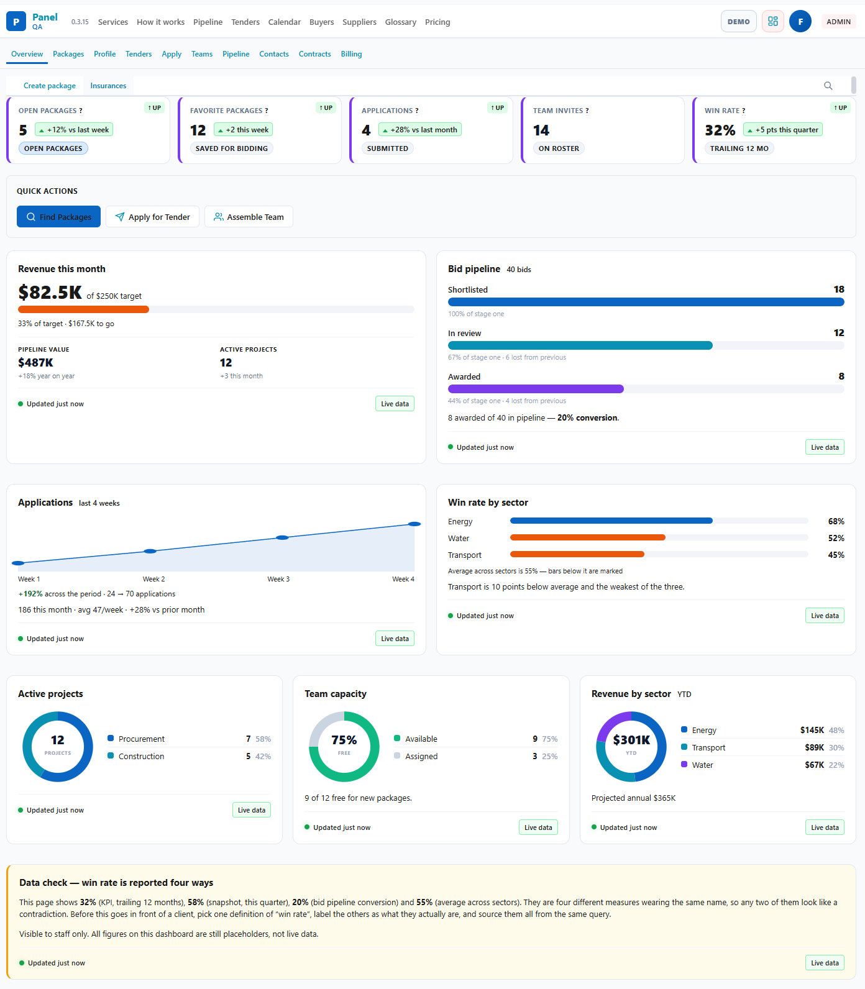The width and height of the screenshot is (865, 989).
Task: Open the Services top menu item
Action: click(113, 22)
